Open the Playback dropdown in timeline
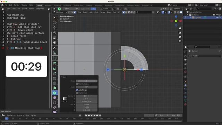Viewport: 222px width, 125px height. pos(11,115)
